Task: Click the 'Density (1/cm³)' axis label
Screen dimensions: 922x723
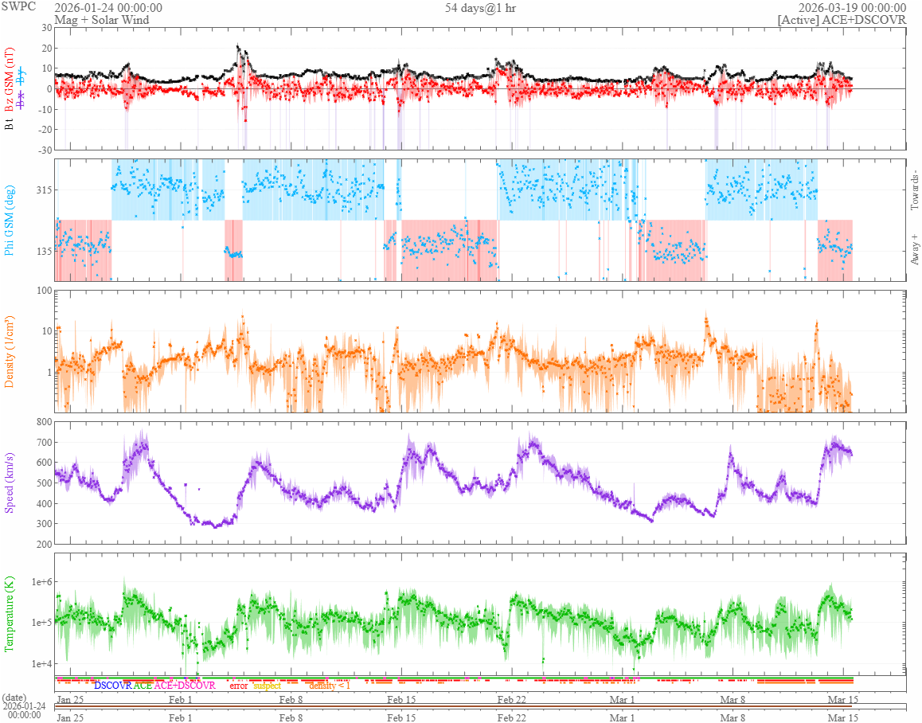Action: (9, 352)
